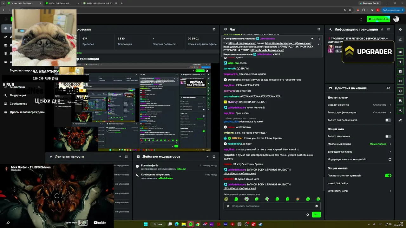
Task: Pop out the stream information panel
Action: [389, 29]
